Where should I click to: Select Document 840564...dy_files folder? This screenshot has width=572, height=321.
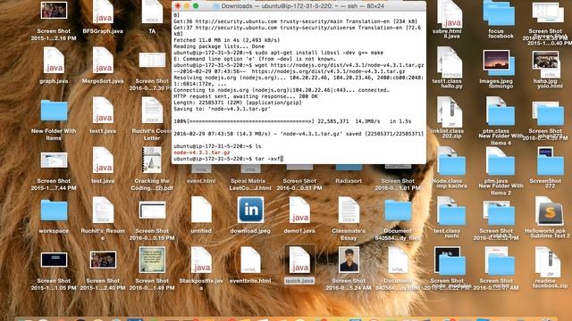398,210
